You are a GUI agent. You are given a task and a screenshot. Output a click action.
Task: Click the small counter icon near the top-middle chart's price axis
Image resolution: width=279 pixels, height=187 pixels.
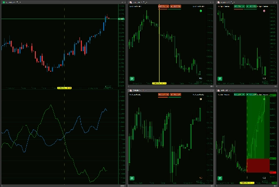[201, 78]
